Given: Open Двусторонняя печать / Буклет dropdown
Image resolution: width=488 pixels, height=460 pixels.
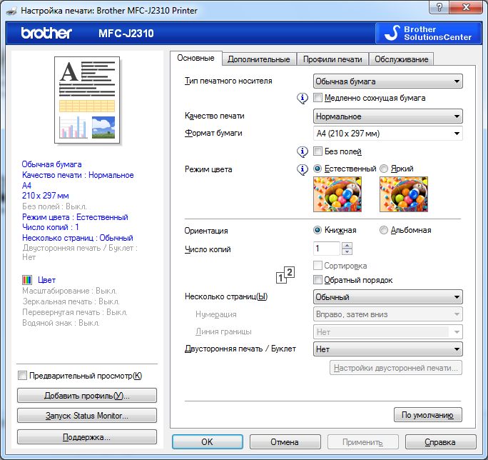Looking at the screenshot, I should pyautogui.click(x=388, y=349).
